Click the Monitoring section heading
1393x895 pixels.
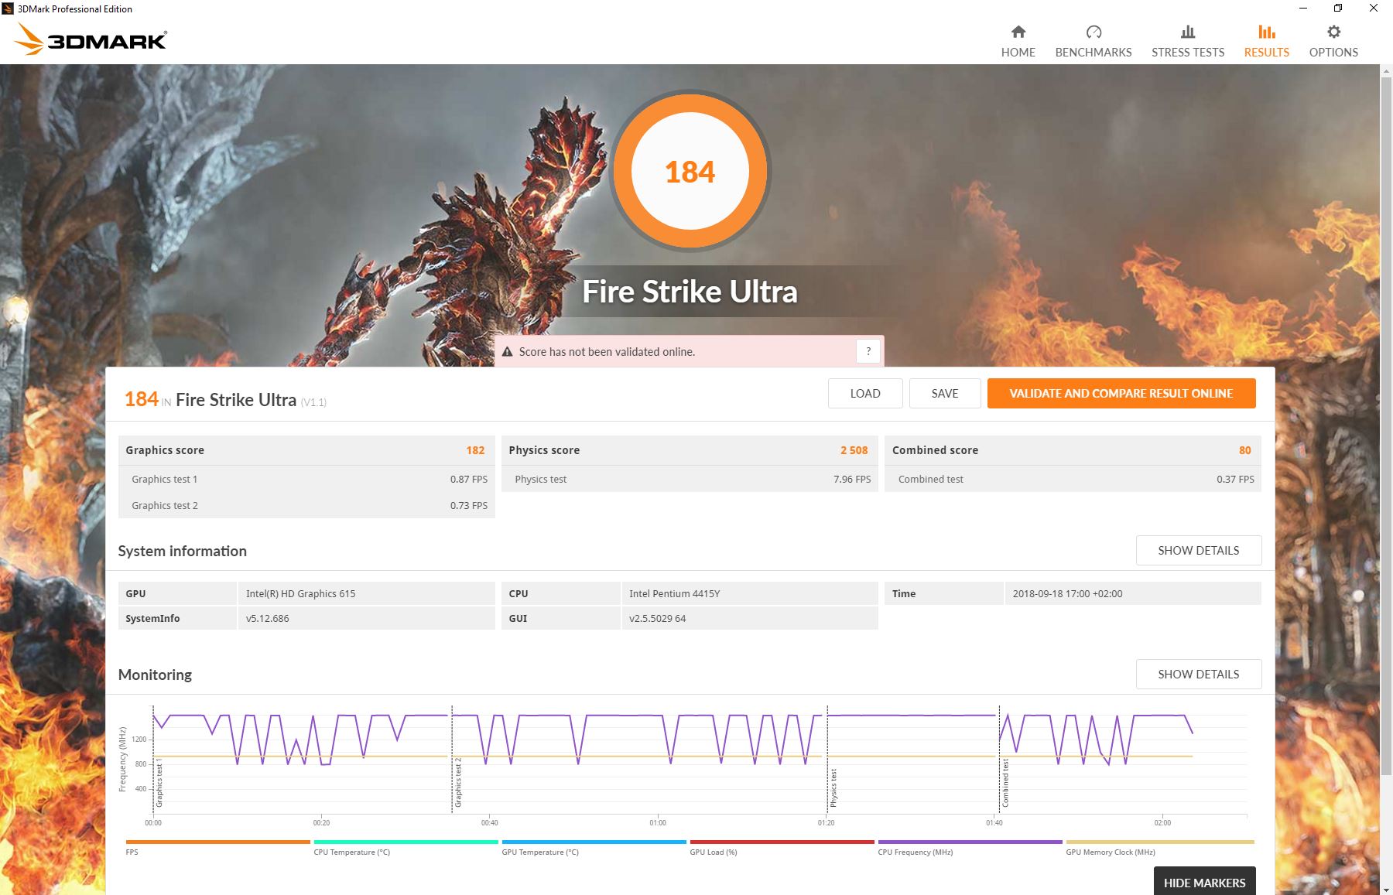155,675
